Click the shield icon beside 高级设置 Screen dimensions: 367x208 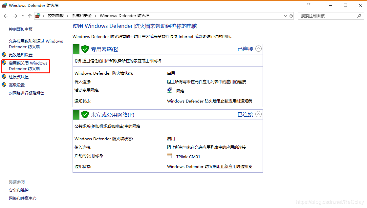(4, 85)
